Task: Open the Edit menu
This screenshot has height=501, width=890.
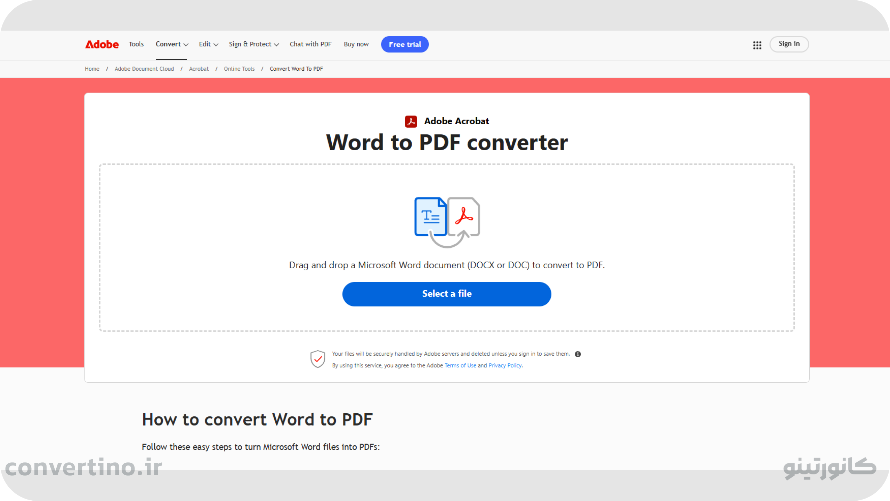Action: 209,44
